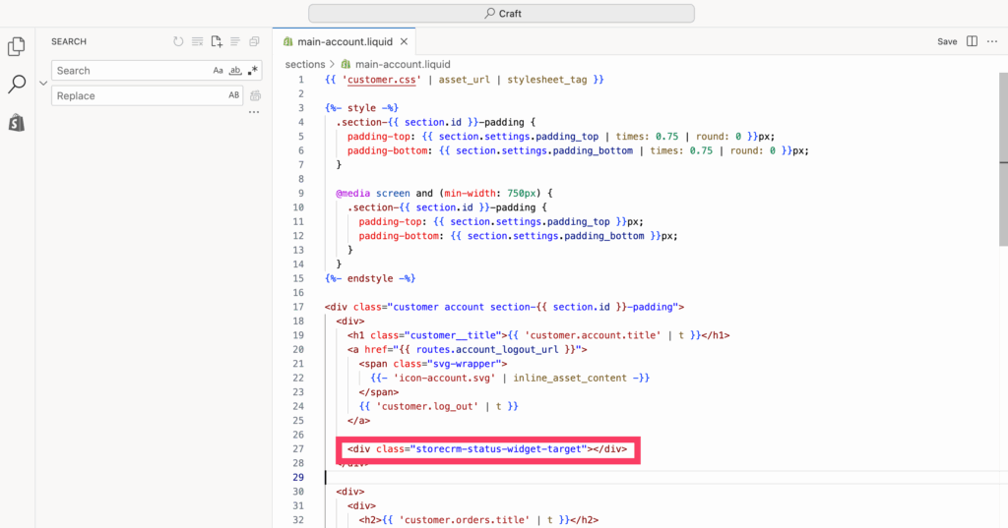Toggle Match Case in search box
This screenshot has width=1008, height=528.
pyautogui.click(x=218, y=71)
